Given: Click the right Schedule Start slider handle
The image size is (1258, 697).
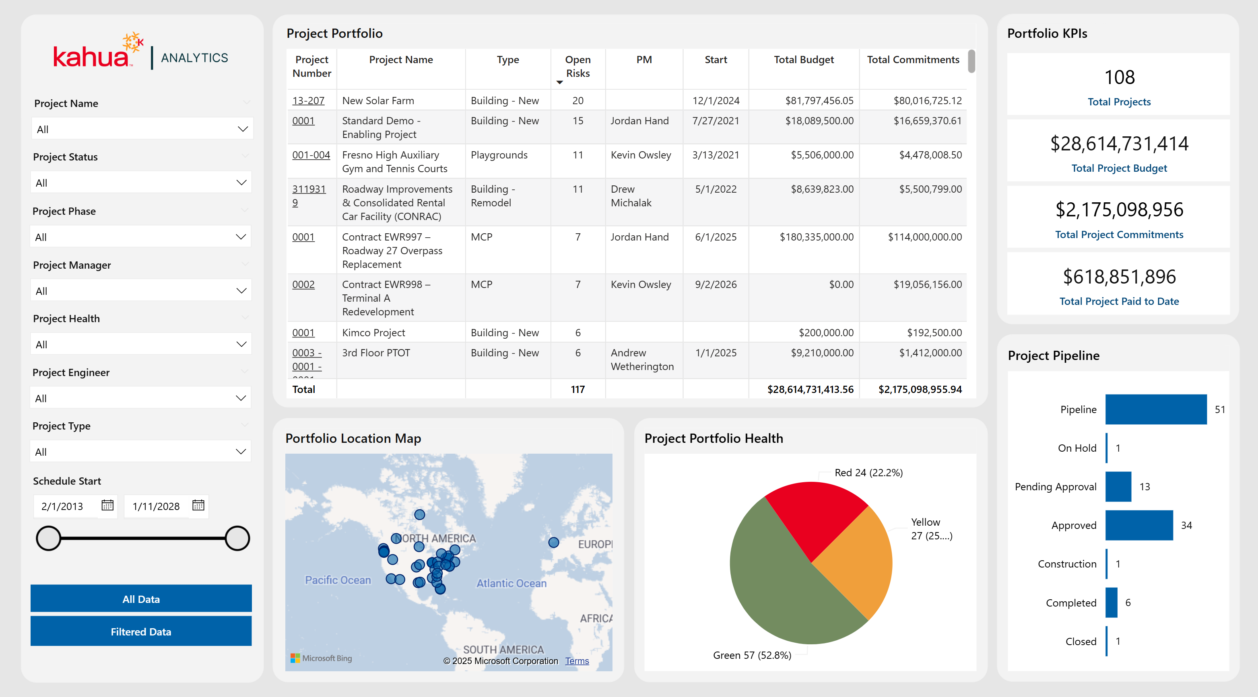Looking at the screenshot, I should [x=237, y=539].
